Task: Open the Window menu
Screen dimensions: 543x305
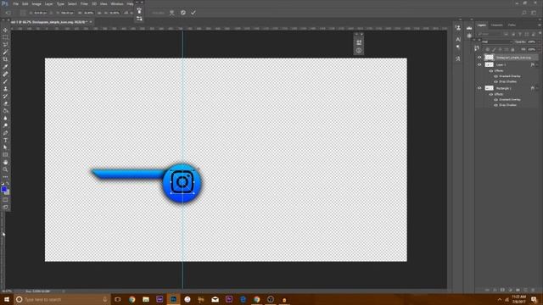Action: coord(117,3)
